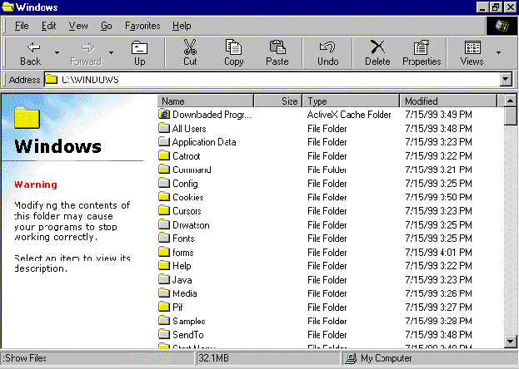Click the Paste clipboard icon
This screenshot has height=369, width=519.
pos(277,52)
